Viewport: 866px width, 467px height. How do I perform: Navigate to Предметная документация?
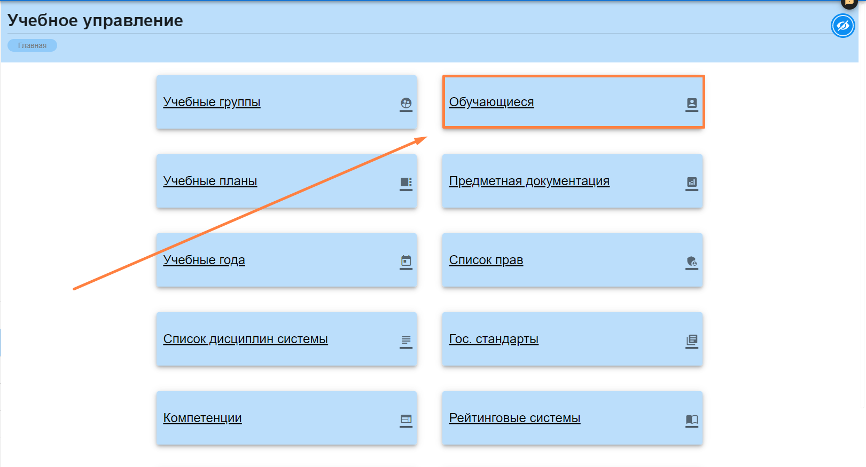coord(529,181)
